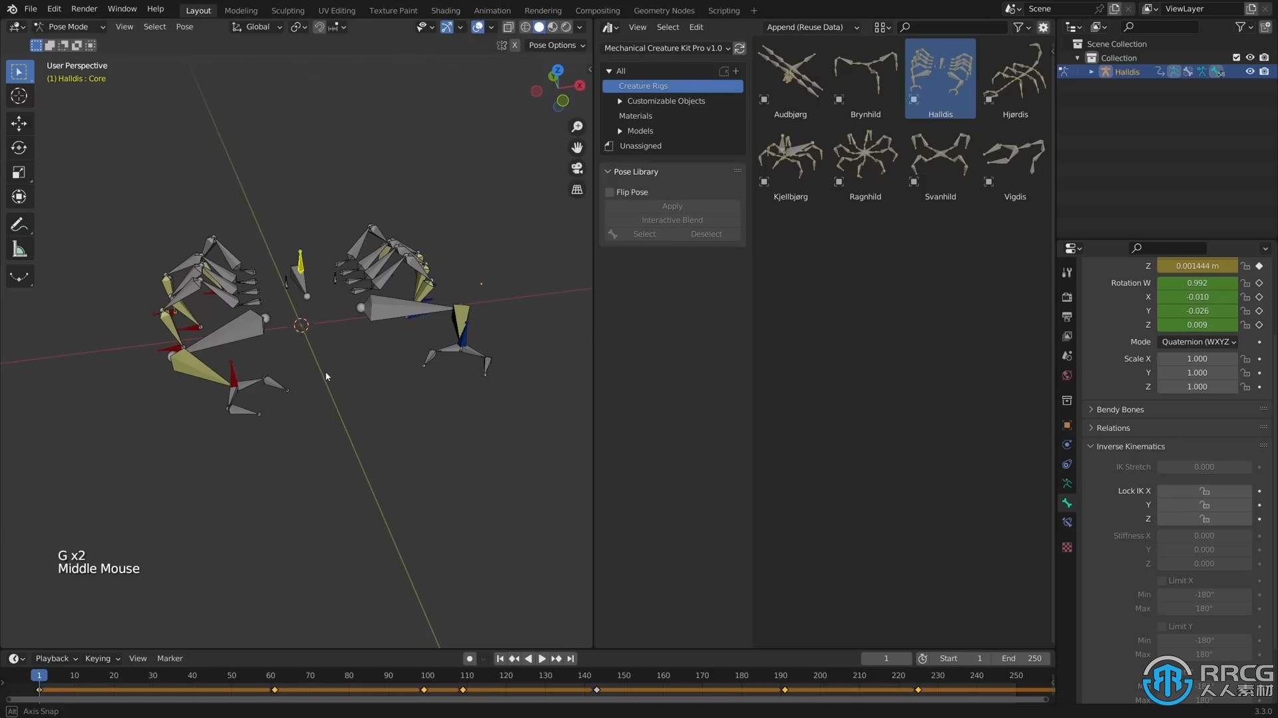
Task: Click the Animation tab in header
Action: click(x=491, y=10)
